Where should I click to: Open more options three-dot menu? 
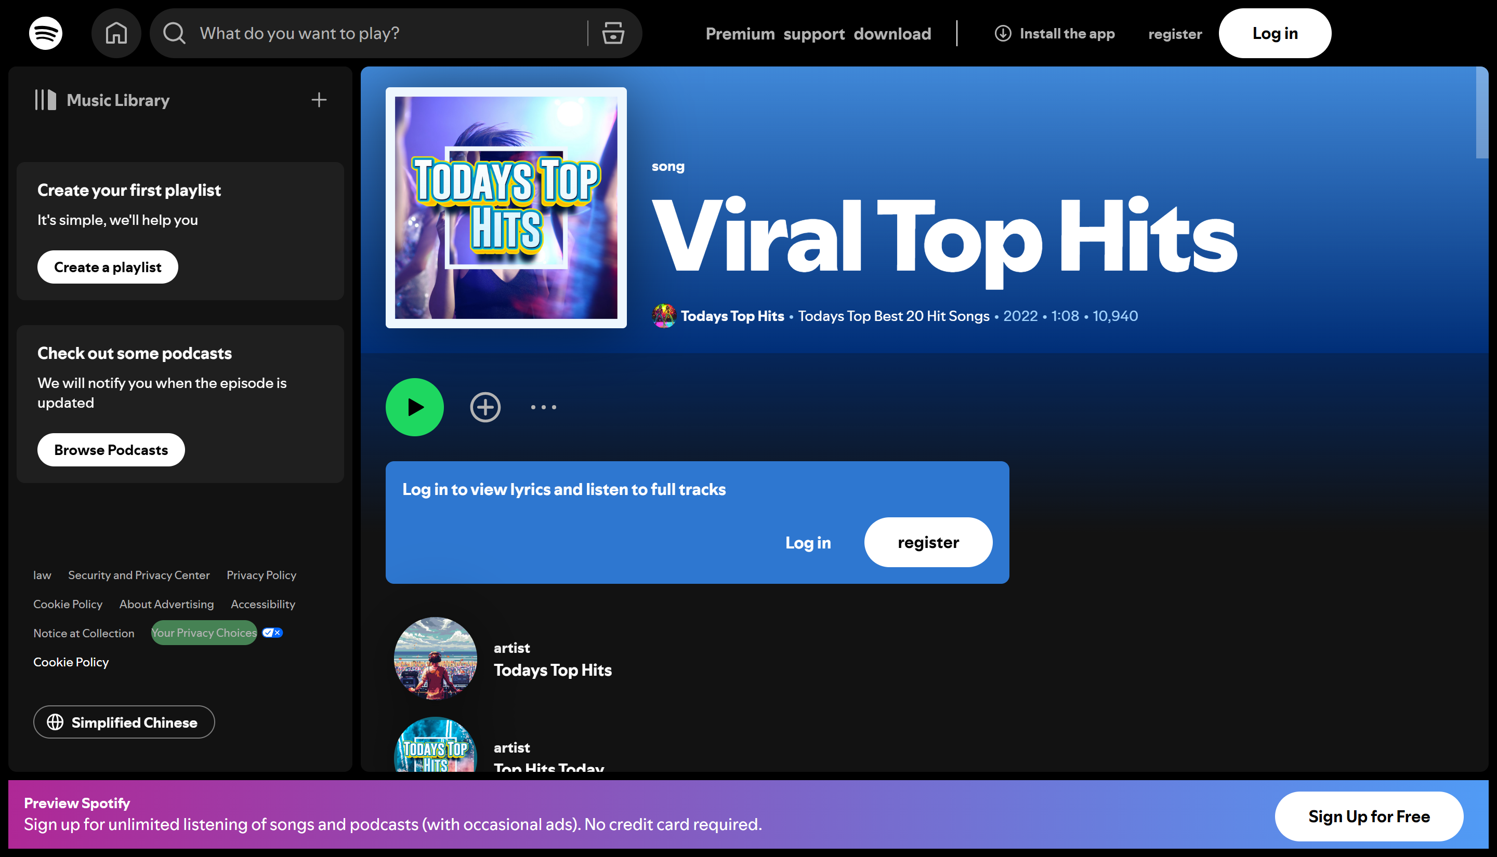tap(543, 407)
